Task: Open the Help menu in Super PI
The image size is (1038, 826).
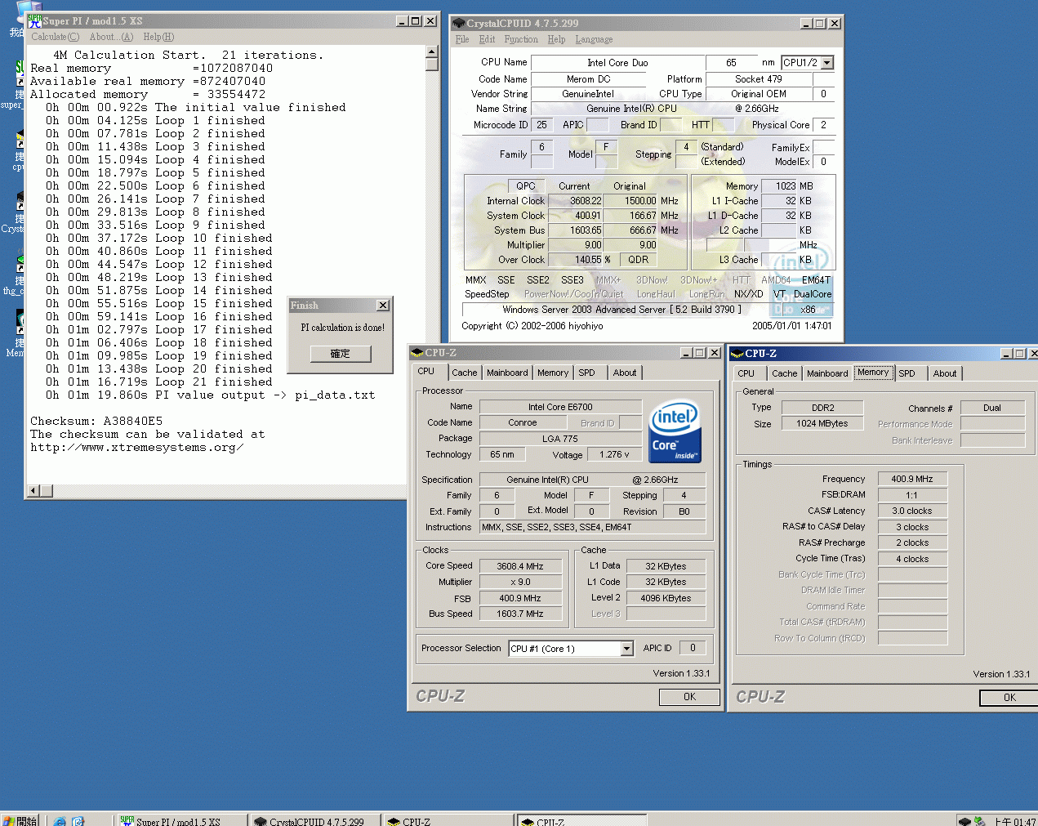Action: (158, 37)
